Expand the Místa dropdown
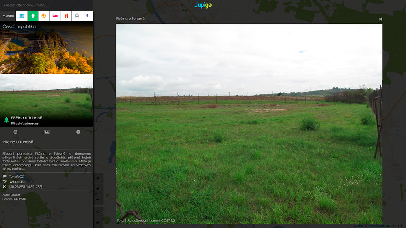406x228 pixels. point(8,16)
